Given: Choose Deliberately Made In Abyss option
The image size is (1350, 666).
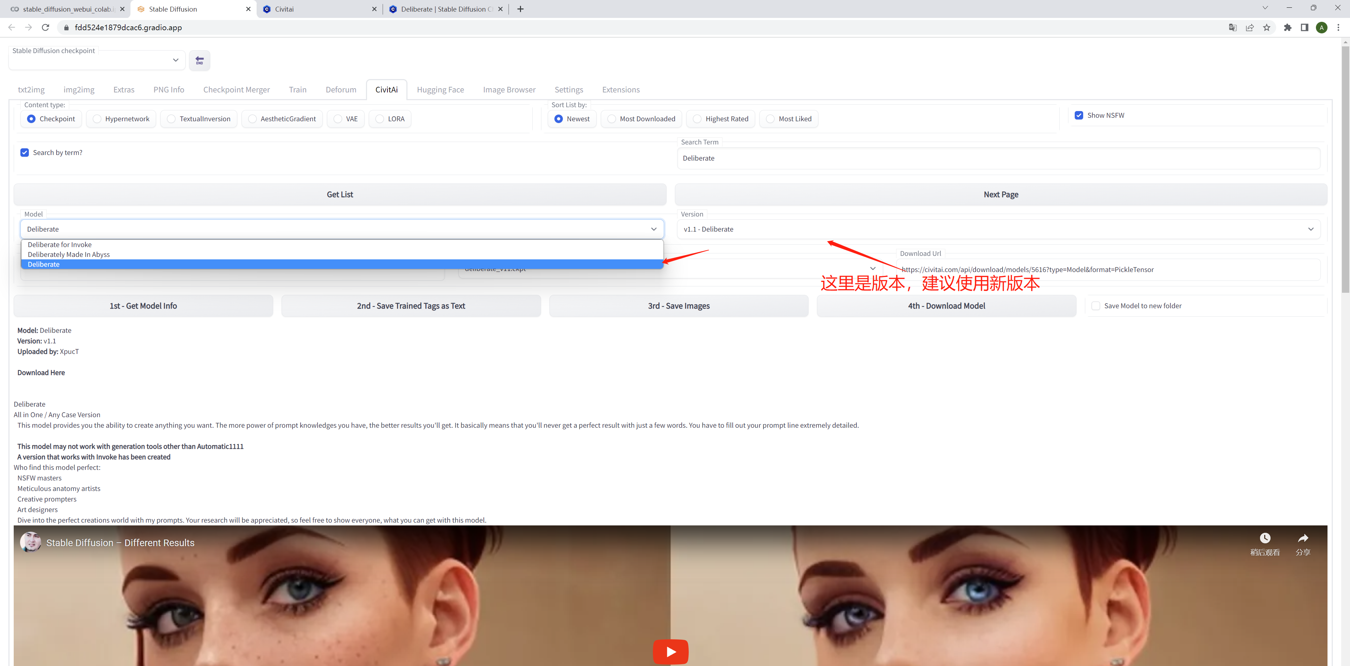Looking at the screenshot, I should pos(342,255).
